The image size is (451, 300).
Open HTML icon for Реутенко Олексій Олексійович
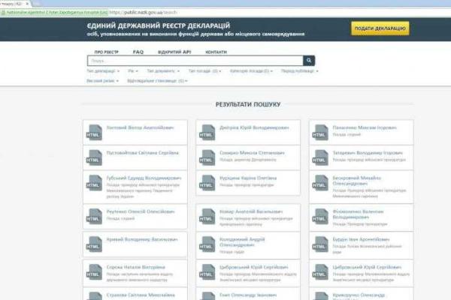click(x=94, y=217)
